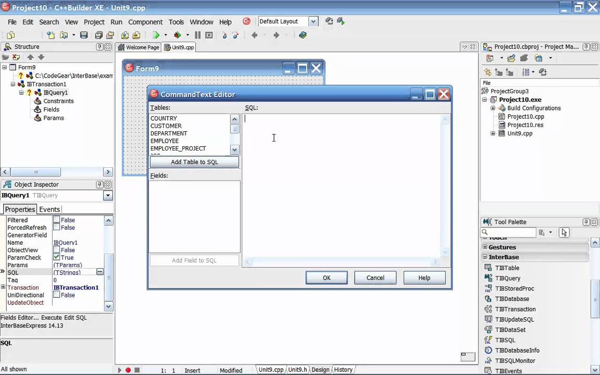The width and height of the screenshot is (600, 375).
Task: Select TIBTransaction in Tool Palette
Action: coord(515,309)
